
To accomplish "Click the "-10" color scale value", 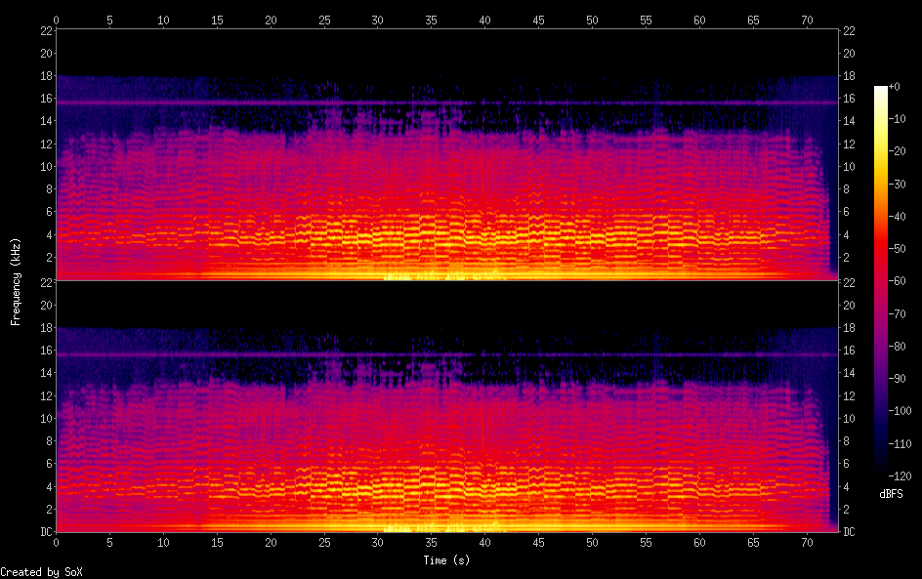I will pyautogui.click(x=897, y=119).
